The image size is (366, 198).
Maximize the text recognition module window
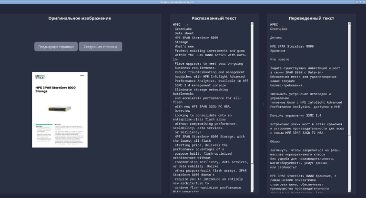point(360,2)
